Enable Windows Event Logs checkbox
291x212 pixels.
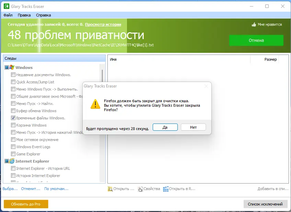pyautogui.click(x=13, y=147)
